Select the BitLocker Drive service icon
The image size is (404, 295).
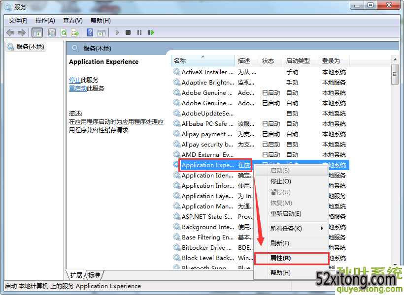[177, 247]
